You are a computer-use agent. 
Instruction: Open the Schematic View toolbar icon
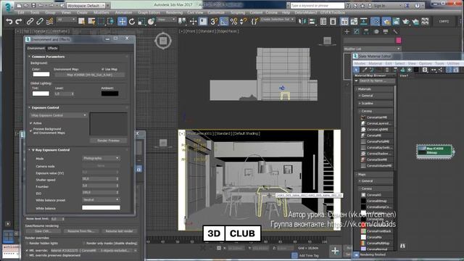click(364, 21)
